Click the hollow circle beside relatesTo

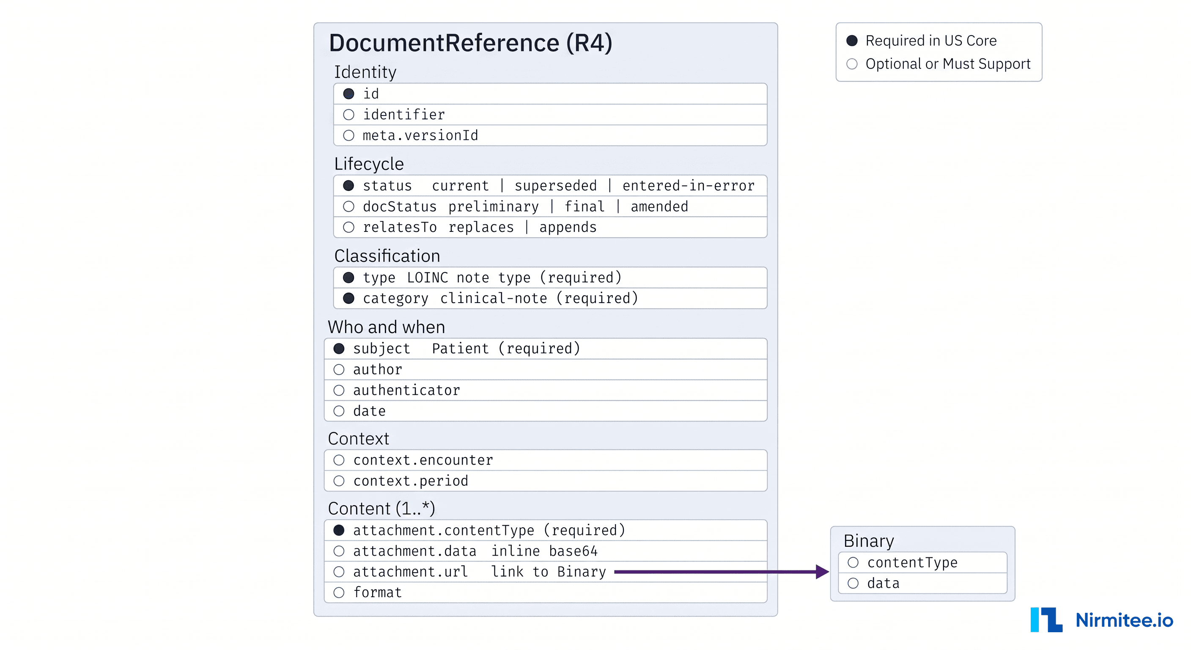349,227
